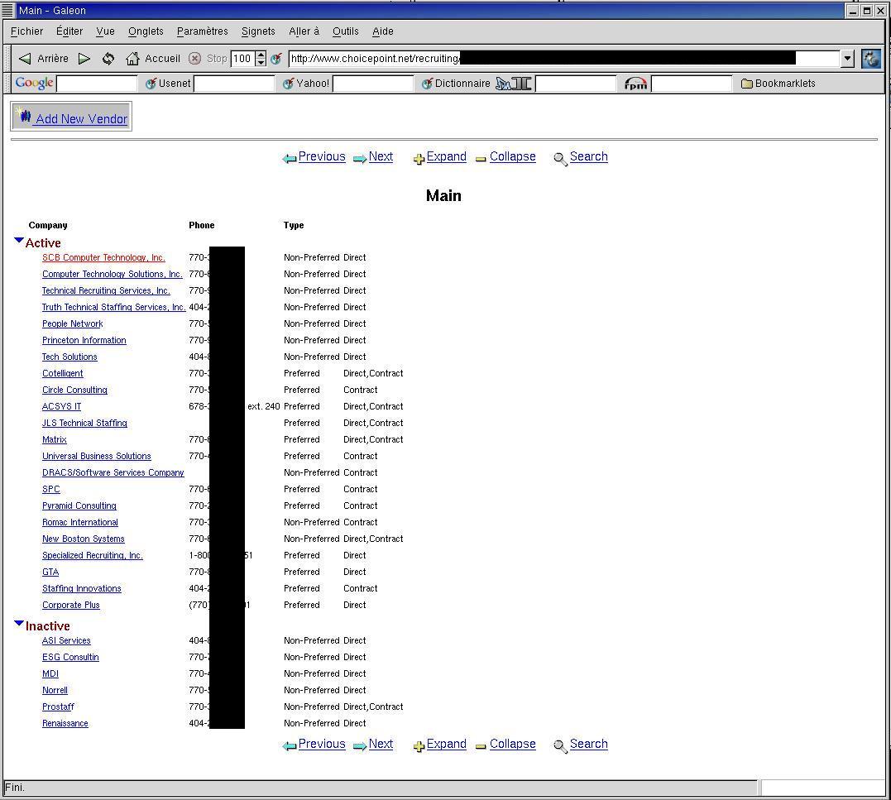Click the bottom Expand plus icon
Viewport: 891px width, 800px height.
coord(419,746)
